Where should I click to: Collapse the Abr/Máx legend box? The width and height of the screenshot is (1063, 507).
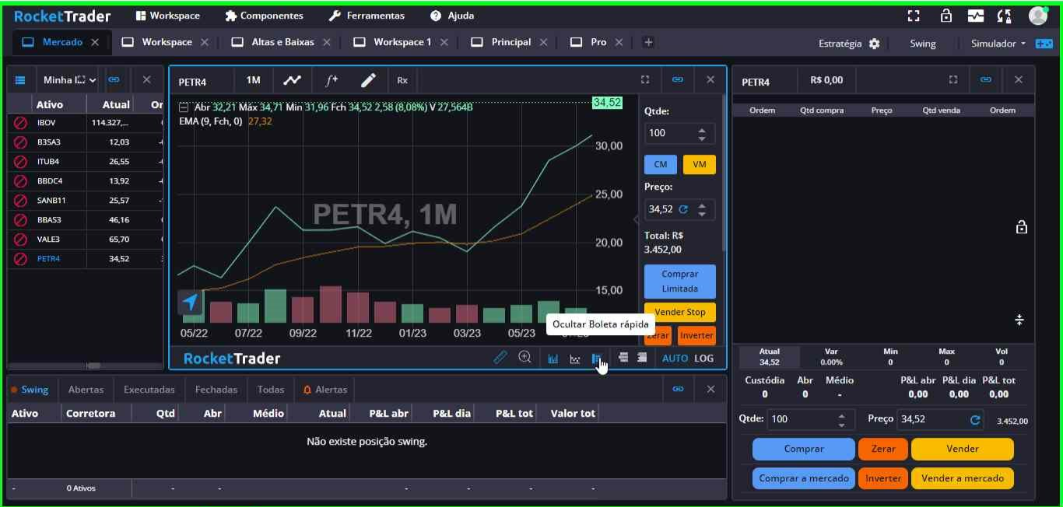183,107
